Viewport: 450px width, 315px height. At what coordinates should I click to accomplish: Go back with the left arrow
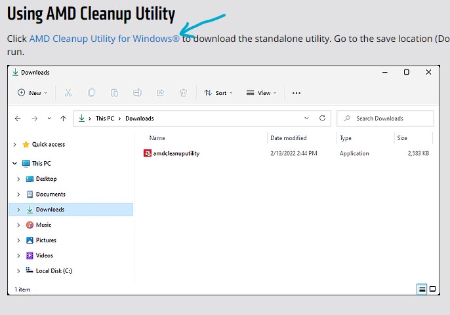[x=18, y=119]
